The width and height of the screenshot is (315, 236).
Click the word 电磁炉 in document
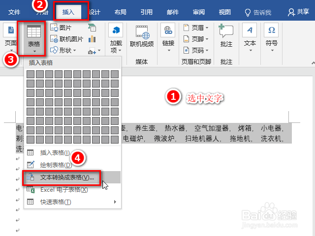133,139
